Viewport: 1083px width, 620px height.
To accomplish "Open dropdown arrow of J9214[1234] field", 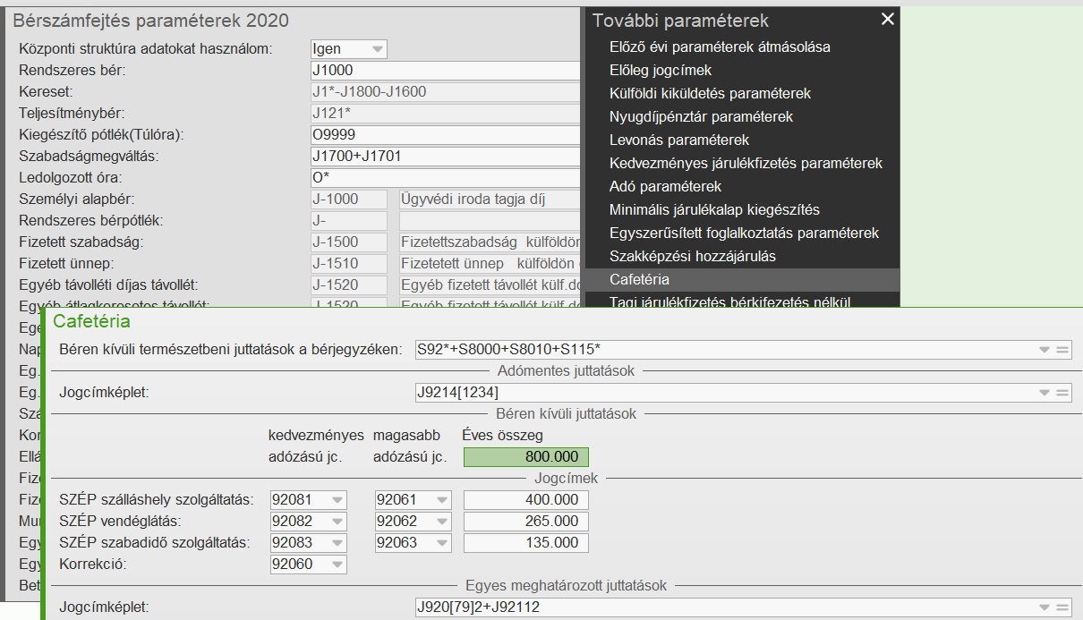I will (1044, 392).
